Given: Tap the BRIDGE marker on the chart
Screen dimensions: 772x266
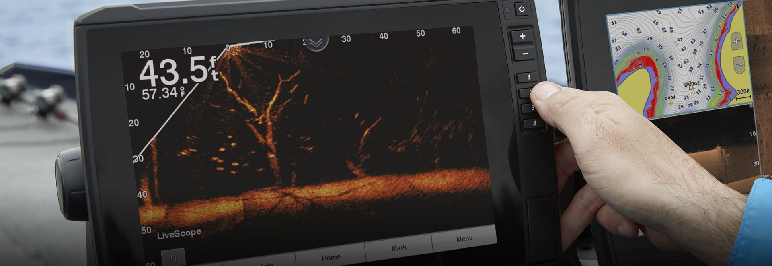Looking at the screenshot, I should pyautogui.click(x=692, y=84).
